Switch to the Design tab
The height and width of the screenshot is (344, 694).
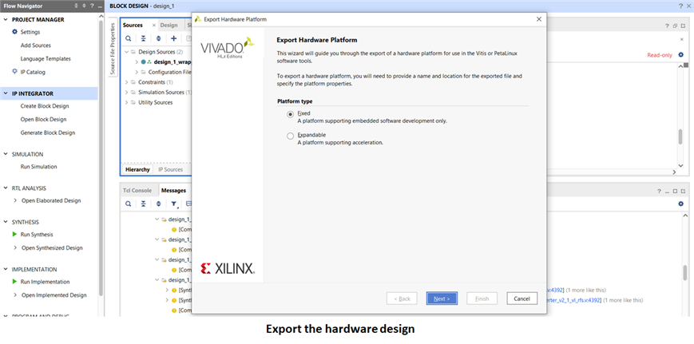tap(169, 26)
